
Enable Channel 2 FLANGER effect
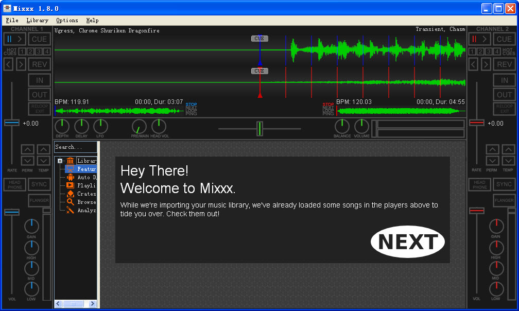pyautogui.click(x=504, y=200)
